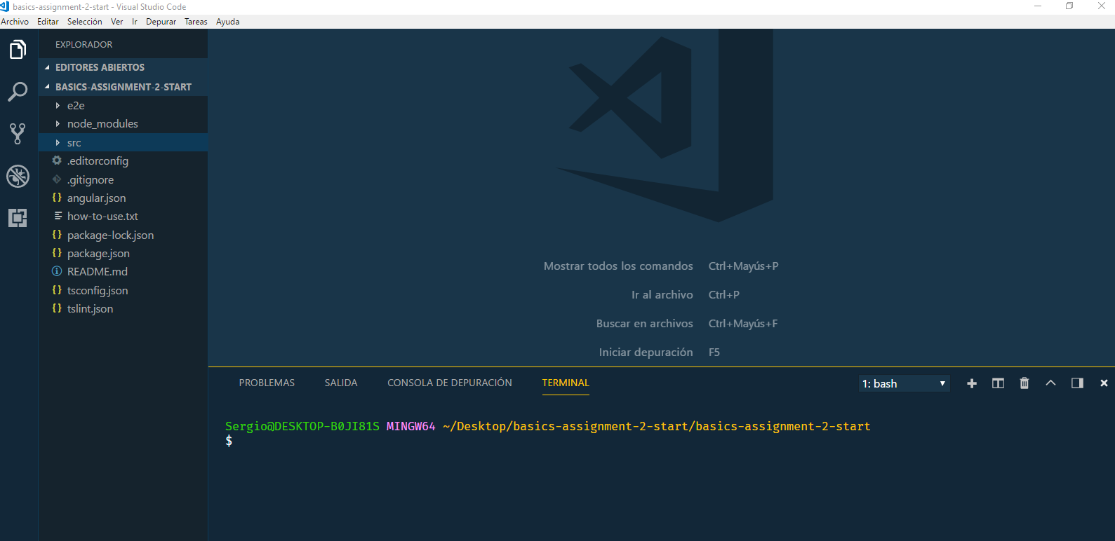The width and height of the screenshot is (1115, 541).
Task: Select the TERMINAL tab
Action: coord(566,383)
